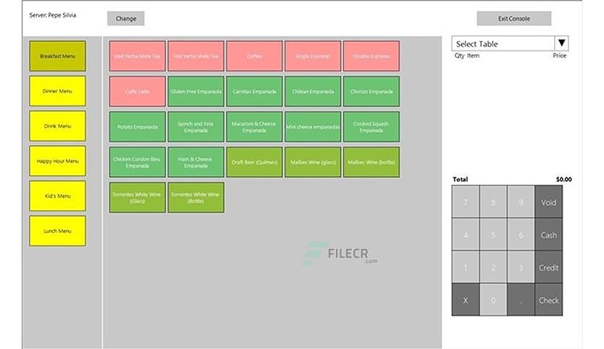
Task: Switch to the Dinner Menu category
Action: pos(57,91)
